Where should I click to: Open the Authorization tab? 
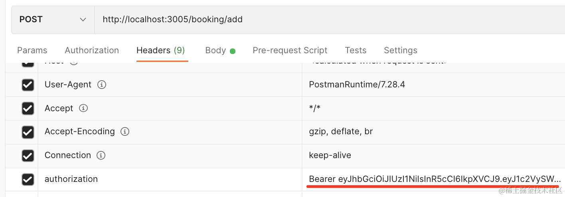click(x=92, y=50)
